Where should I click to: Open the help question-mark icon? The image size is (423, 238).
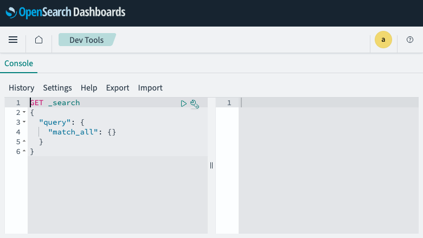[x=410, y=40]
